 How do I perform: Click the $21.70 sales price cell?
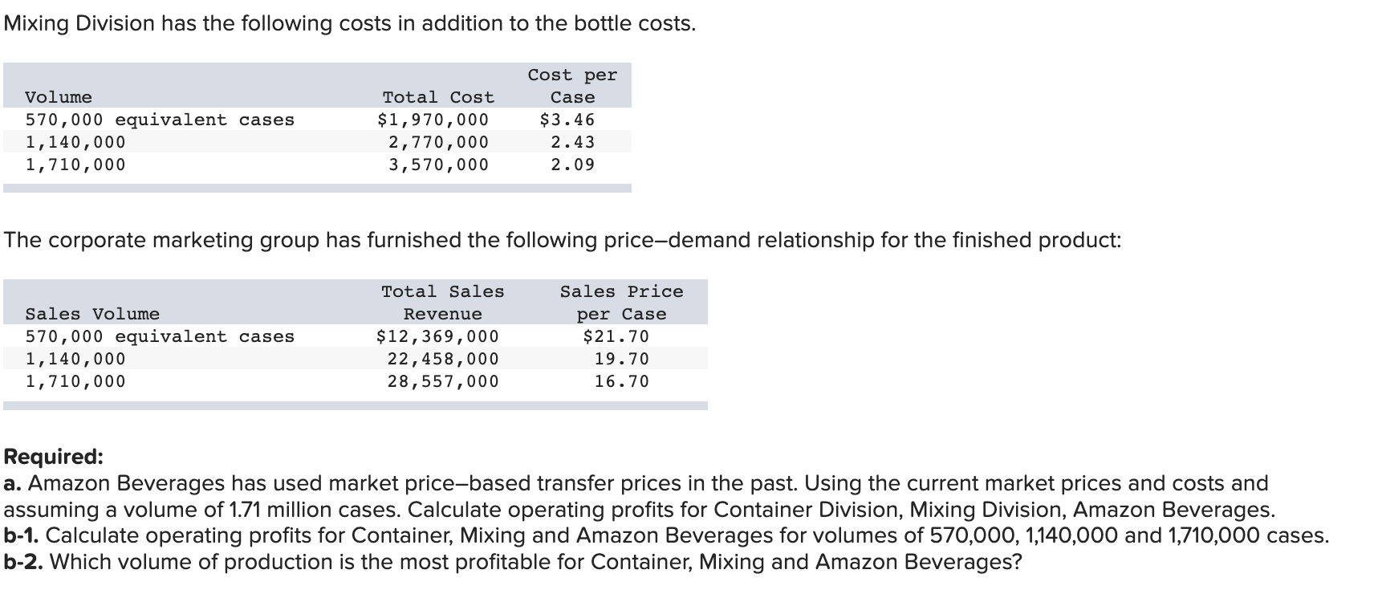point(616,336)
